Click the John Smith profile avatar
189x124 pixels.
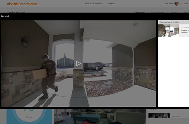[x=177, y=4]
